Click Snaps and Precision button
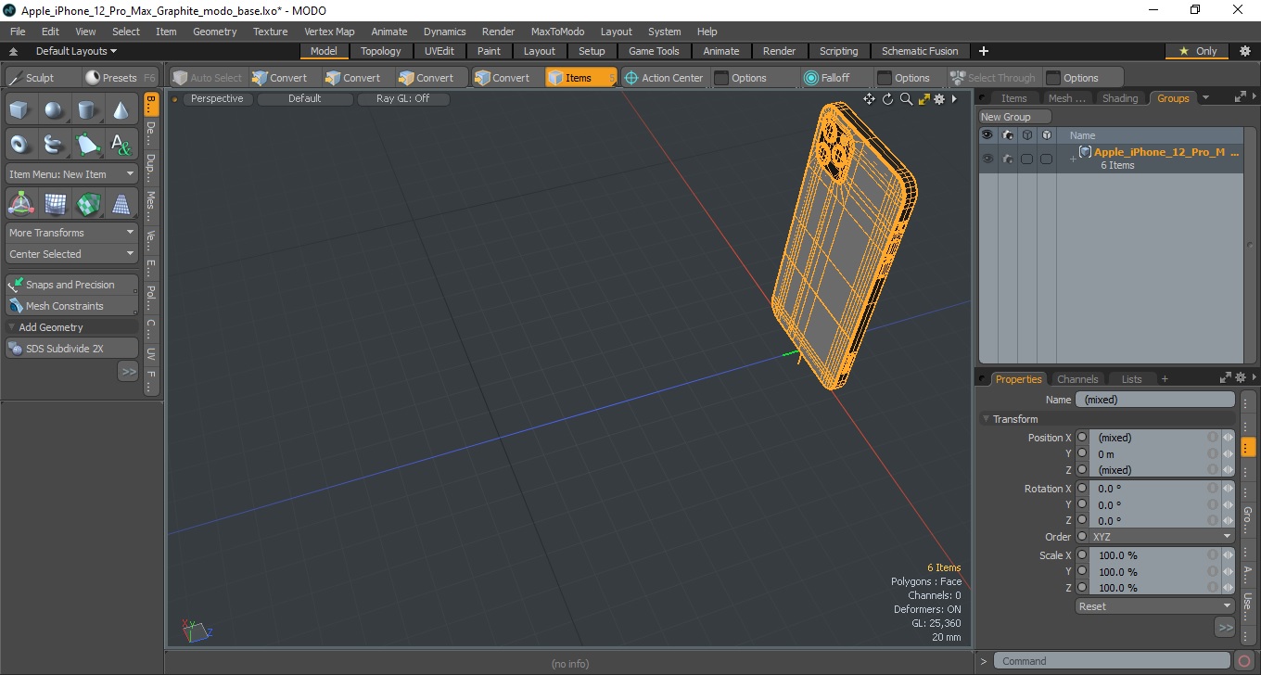 coord(71,285)
